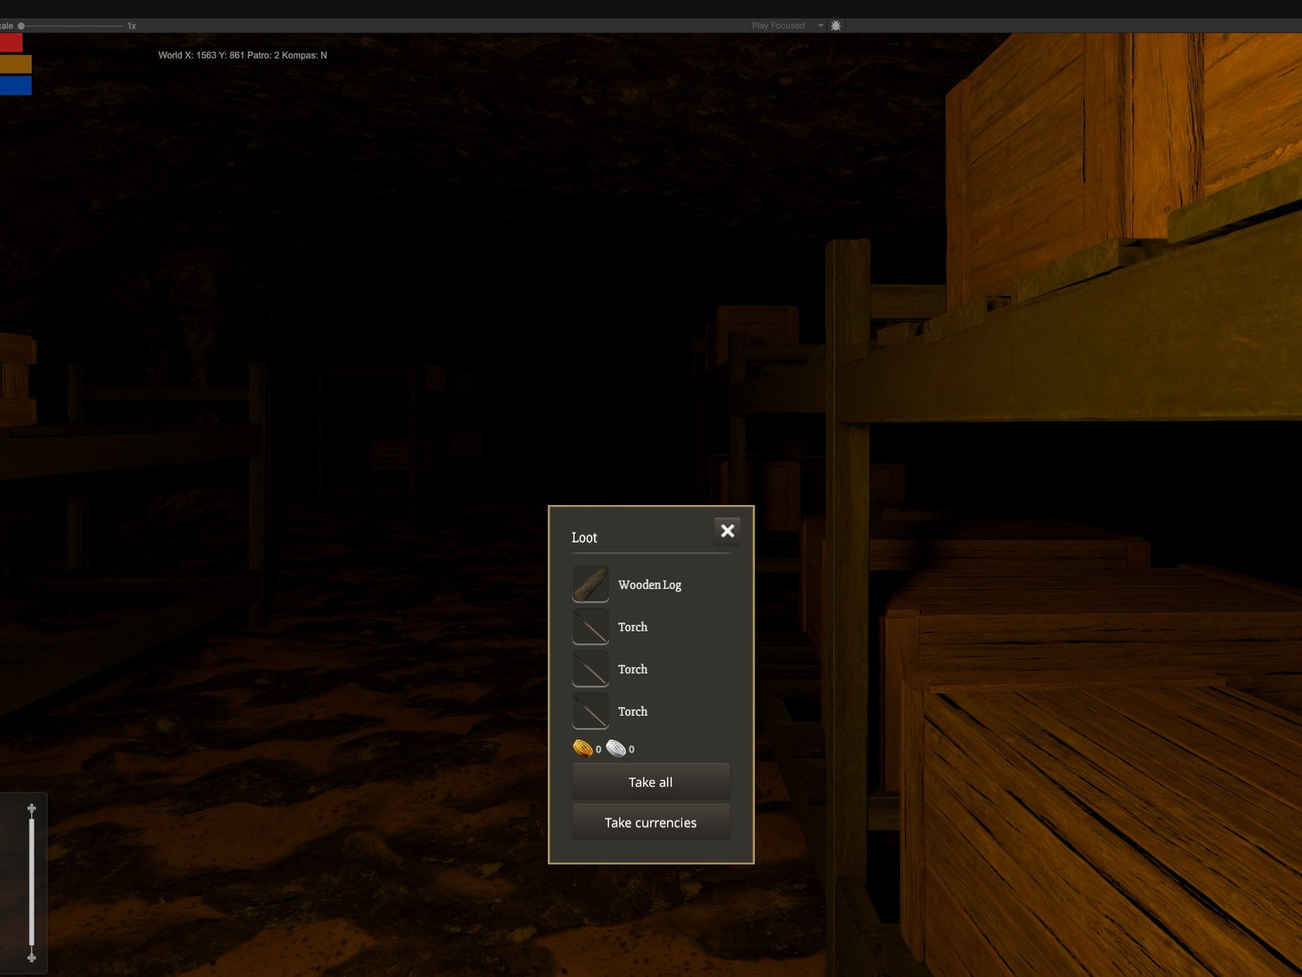Click the Wooden Log label text
1302x977 pixels.
649,584
